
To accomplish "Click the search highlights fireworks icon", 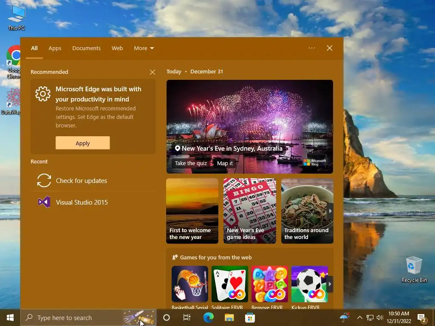I will click(x=139, y=318).
